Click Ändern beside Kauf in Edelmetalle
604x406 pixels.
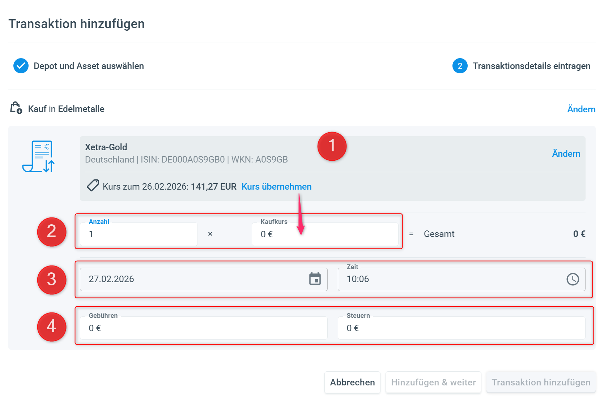(581, 109)
